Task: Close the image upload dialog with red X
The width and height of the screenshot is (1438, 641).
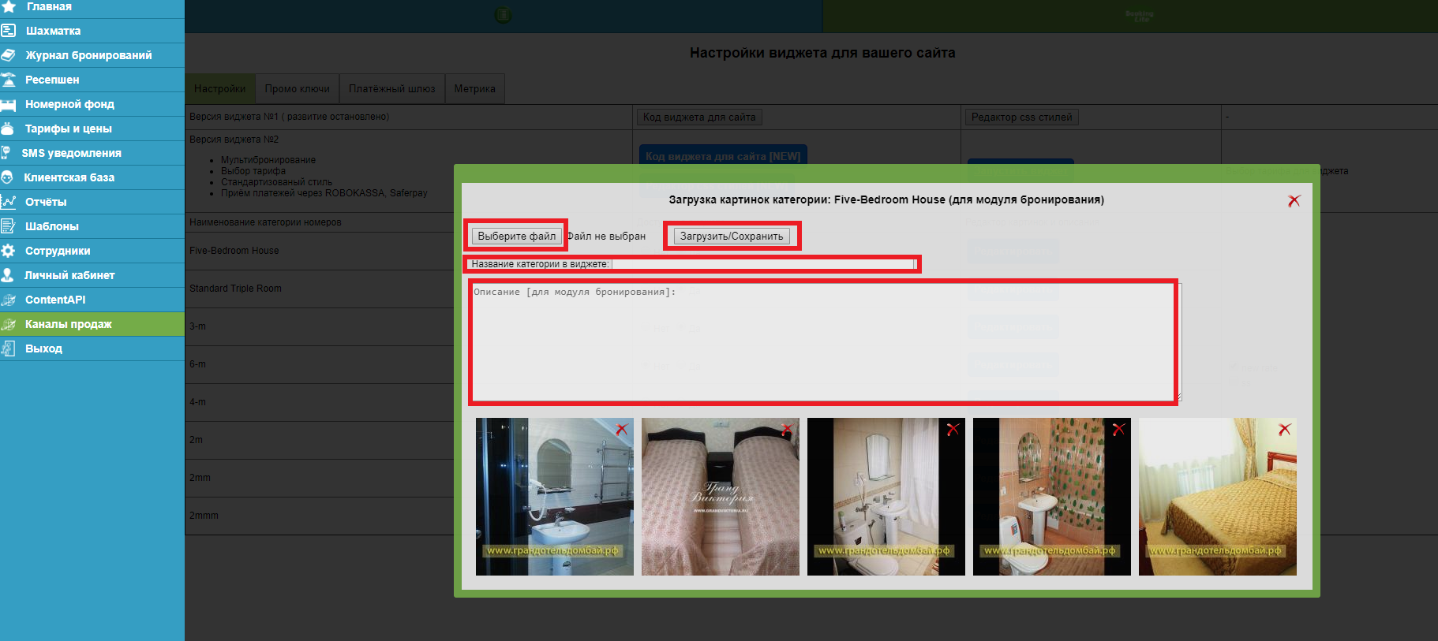Action: tap(1294, 200)
